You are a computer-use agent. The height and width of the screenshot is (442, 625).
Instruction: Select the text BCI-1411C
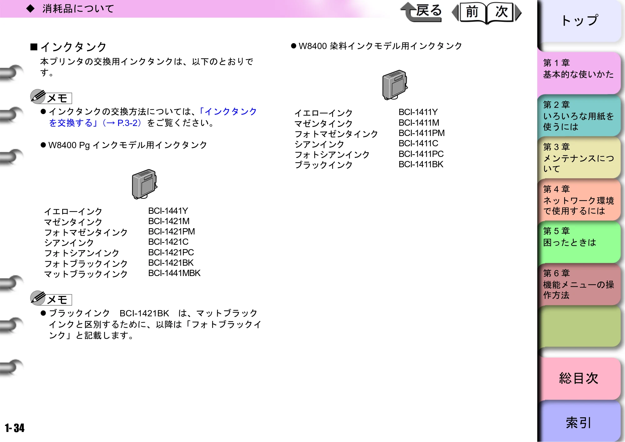[x=418, y=143]
